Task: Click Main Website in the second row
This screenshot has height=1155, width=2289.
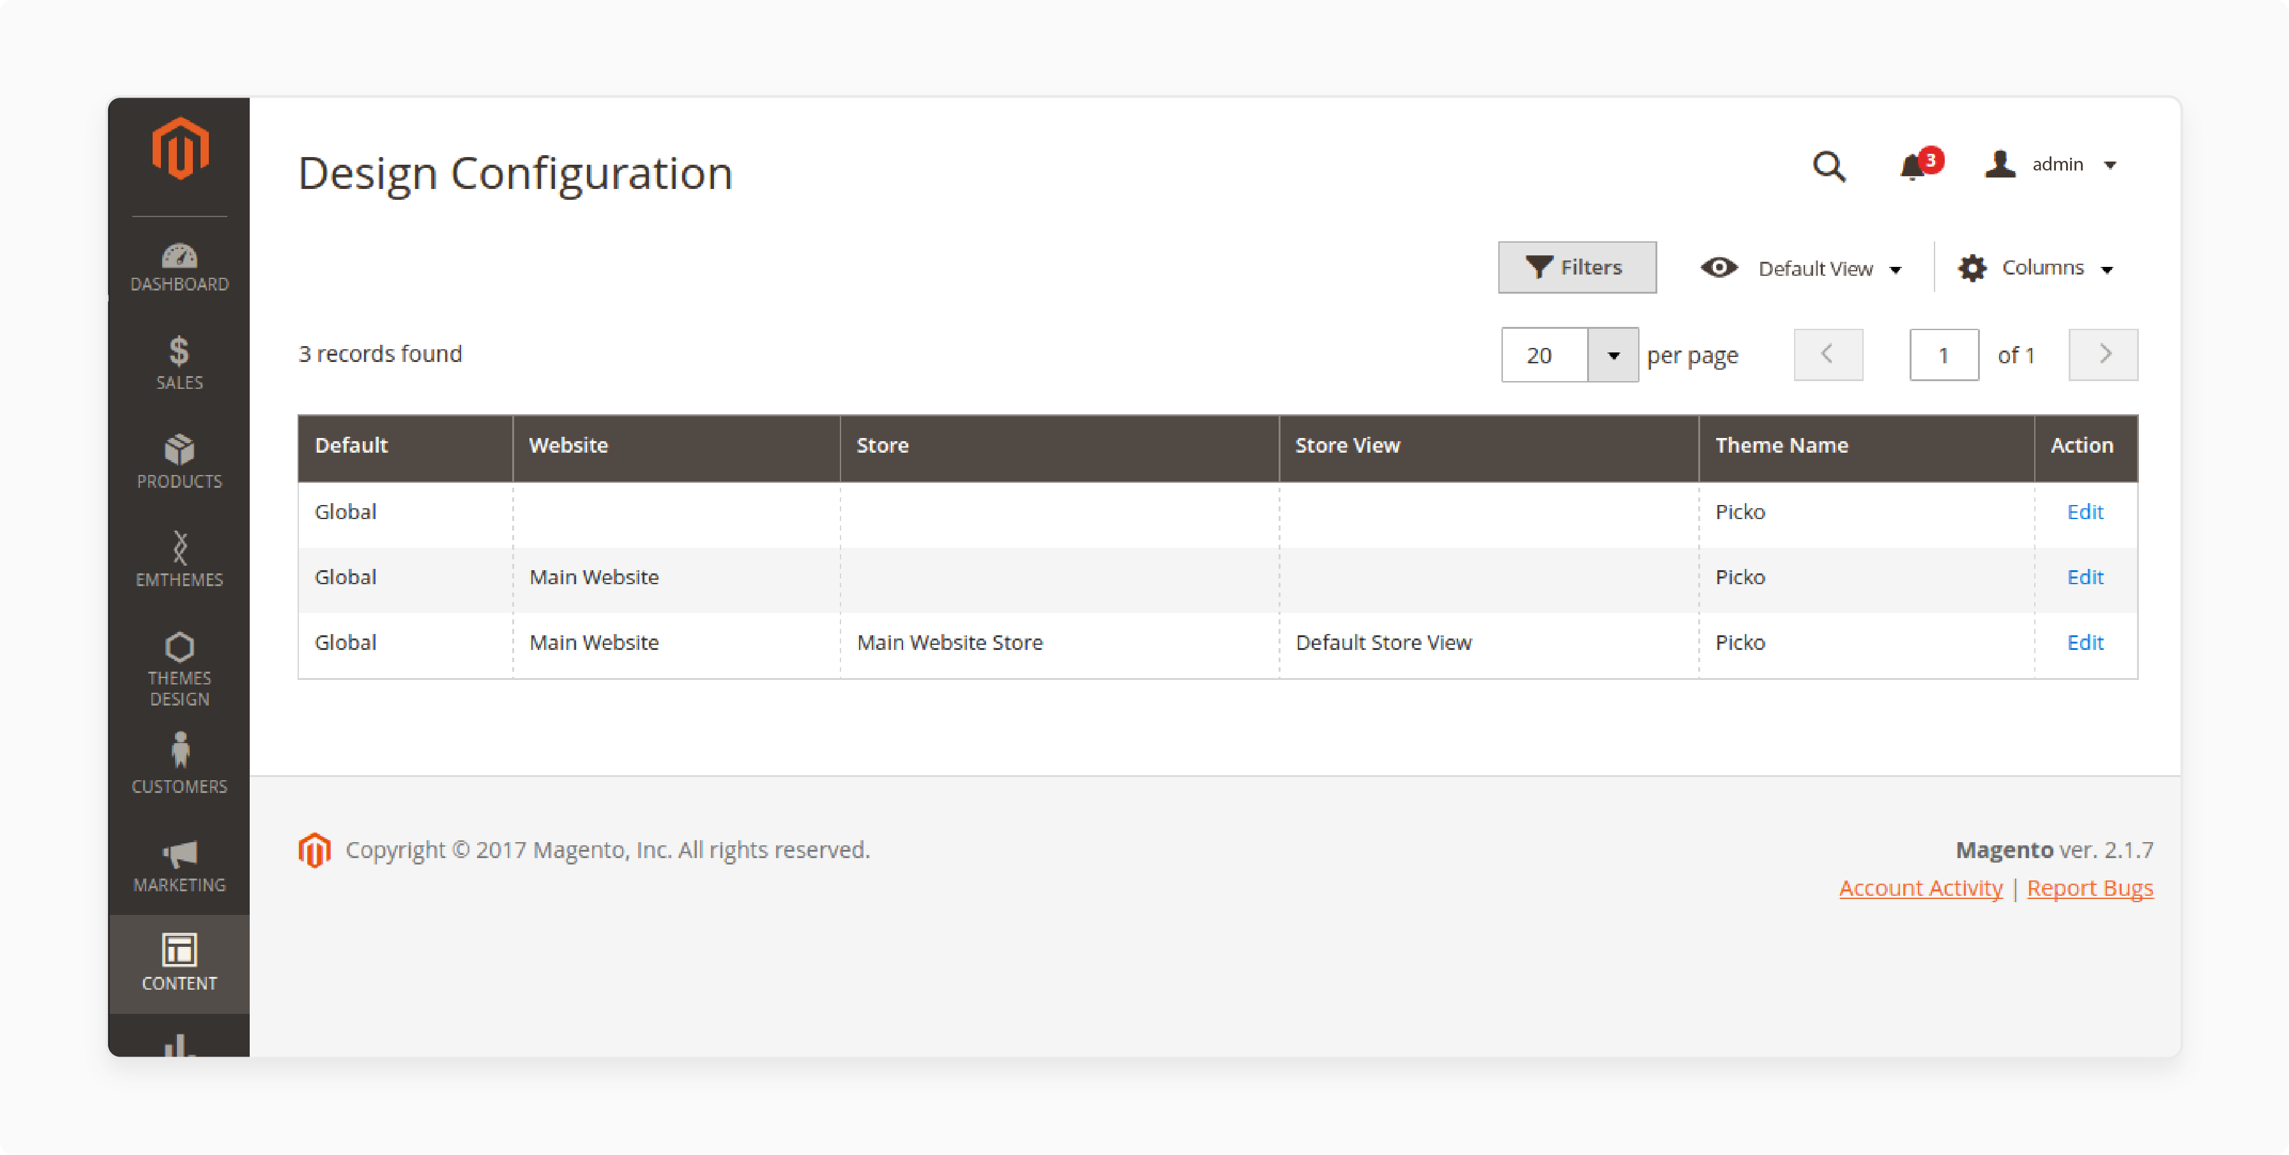Action: pos(593,577)
